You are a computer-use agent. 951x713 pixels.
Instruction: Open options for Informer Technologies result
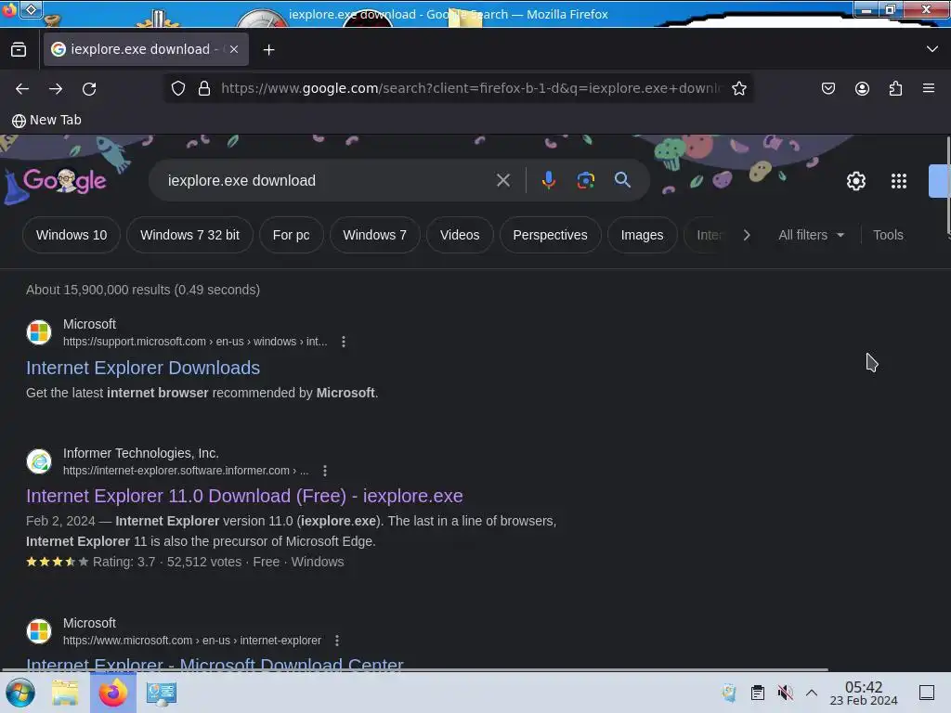click(325, 471)
